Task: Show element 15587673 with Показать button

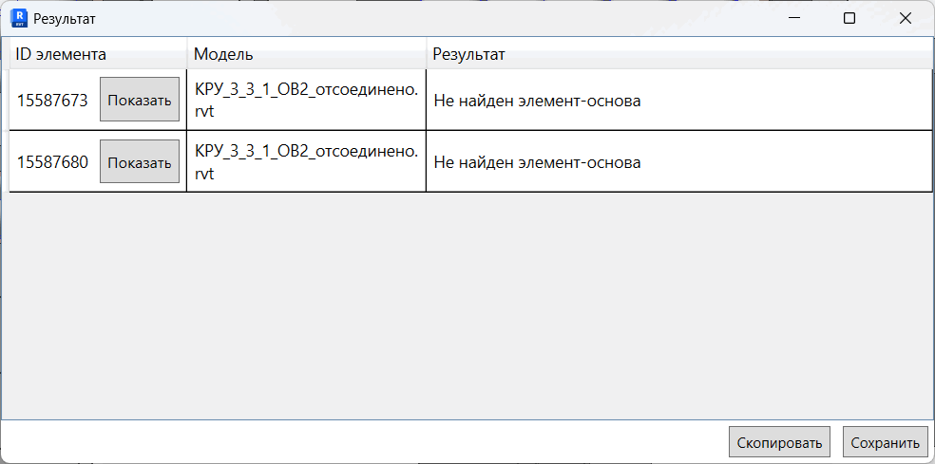Action: (140, 100)
